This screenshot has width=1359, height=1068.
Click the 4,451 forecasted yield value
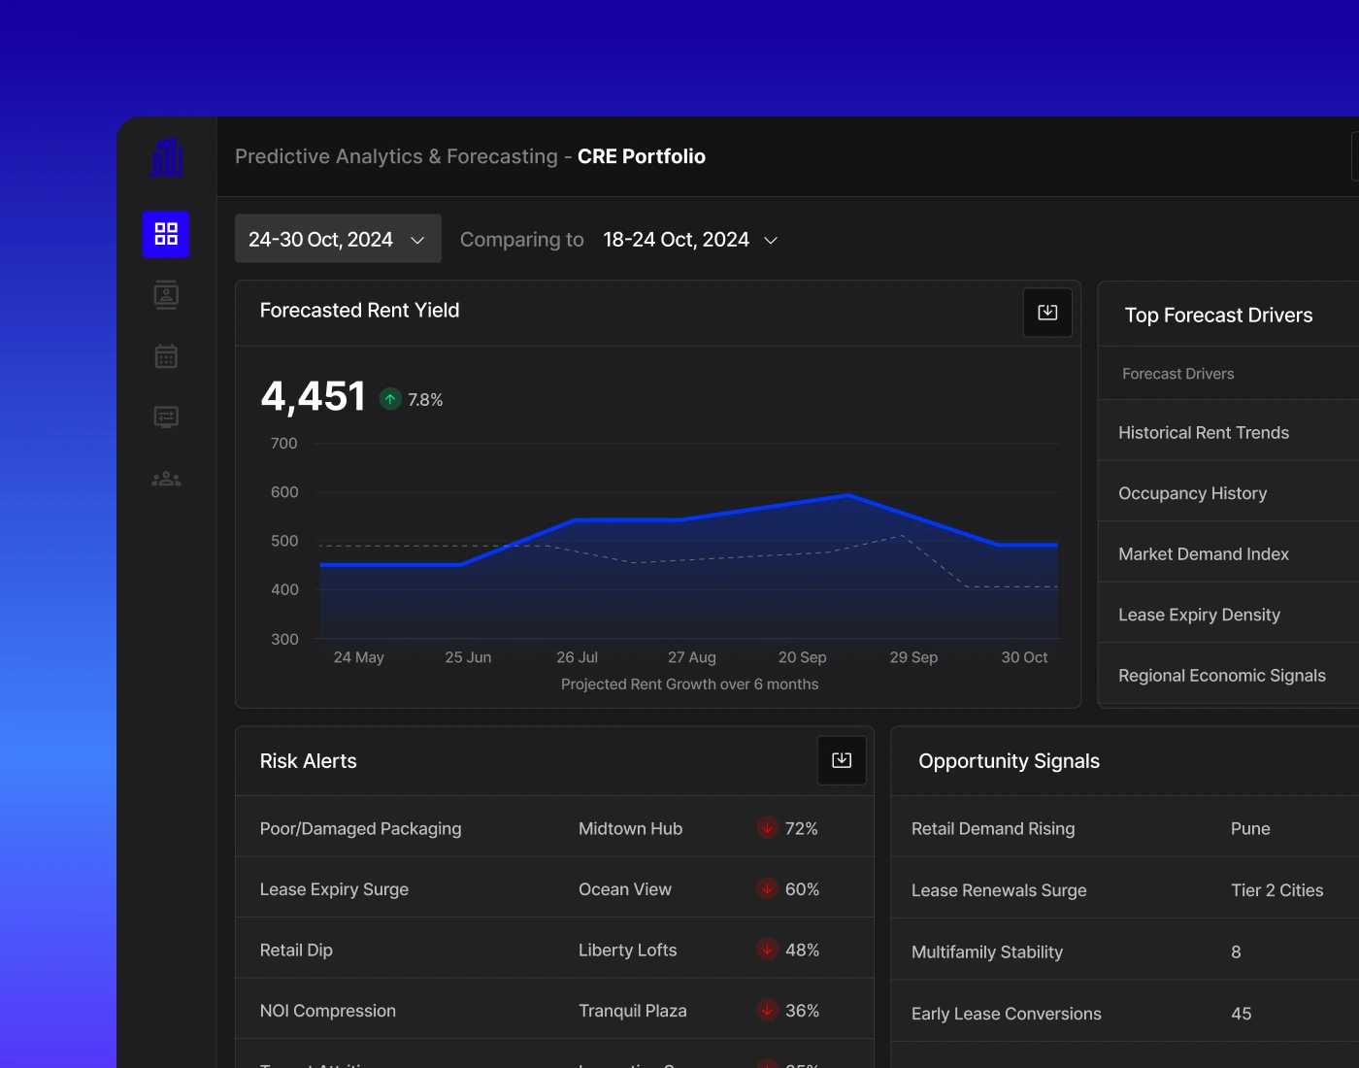(x=313, y=396)
